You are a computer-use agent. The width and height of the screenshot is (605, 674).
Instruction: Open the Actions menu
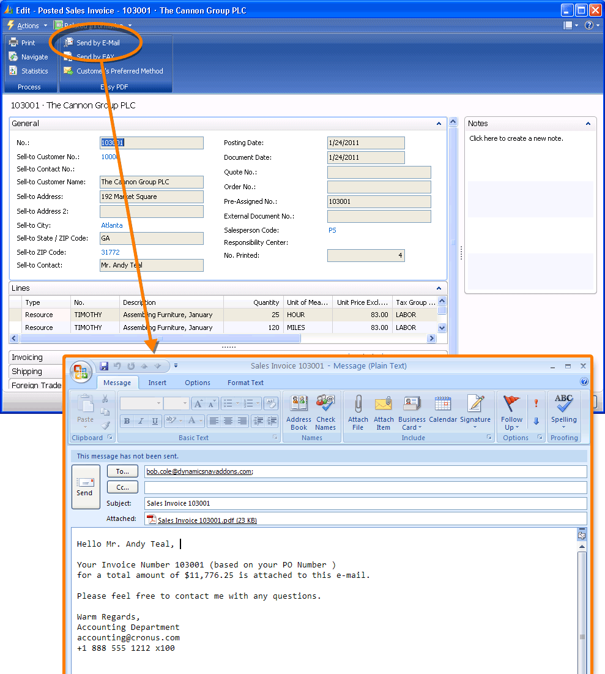[27, 26]
